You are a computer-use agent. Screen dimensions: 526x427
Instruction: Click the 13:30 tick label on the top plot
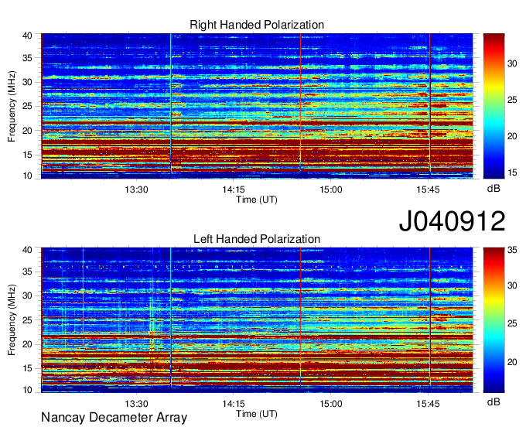(136, 190)
